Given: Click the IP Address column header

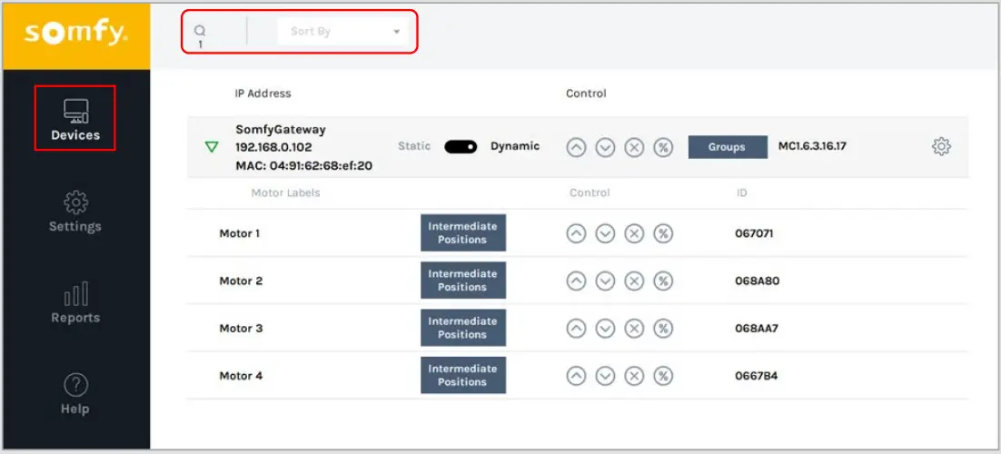Looking at the screenshot, I should point(263,94).
